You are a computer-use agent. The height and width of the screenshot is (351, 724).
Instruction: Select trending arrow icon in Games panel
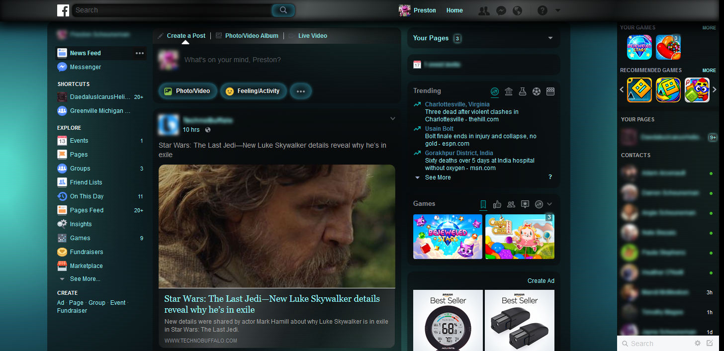point(539,204)
